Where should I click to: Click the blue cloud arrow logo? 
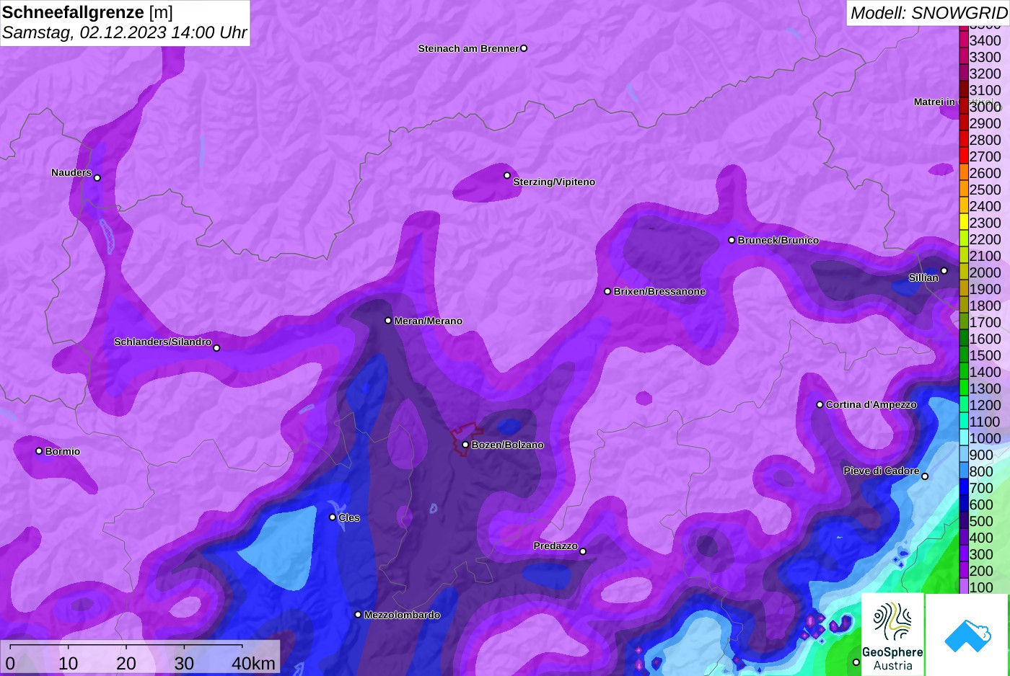click(967, 635)
